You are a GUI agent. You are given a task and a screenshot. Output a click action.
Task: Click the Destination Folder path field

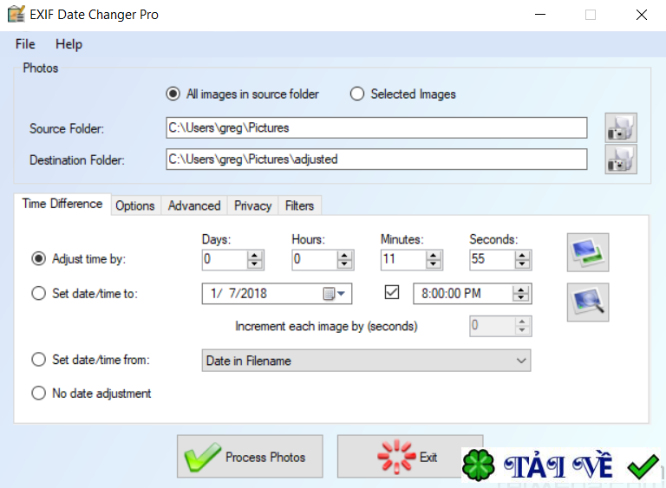coord(376,159)
